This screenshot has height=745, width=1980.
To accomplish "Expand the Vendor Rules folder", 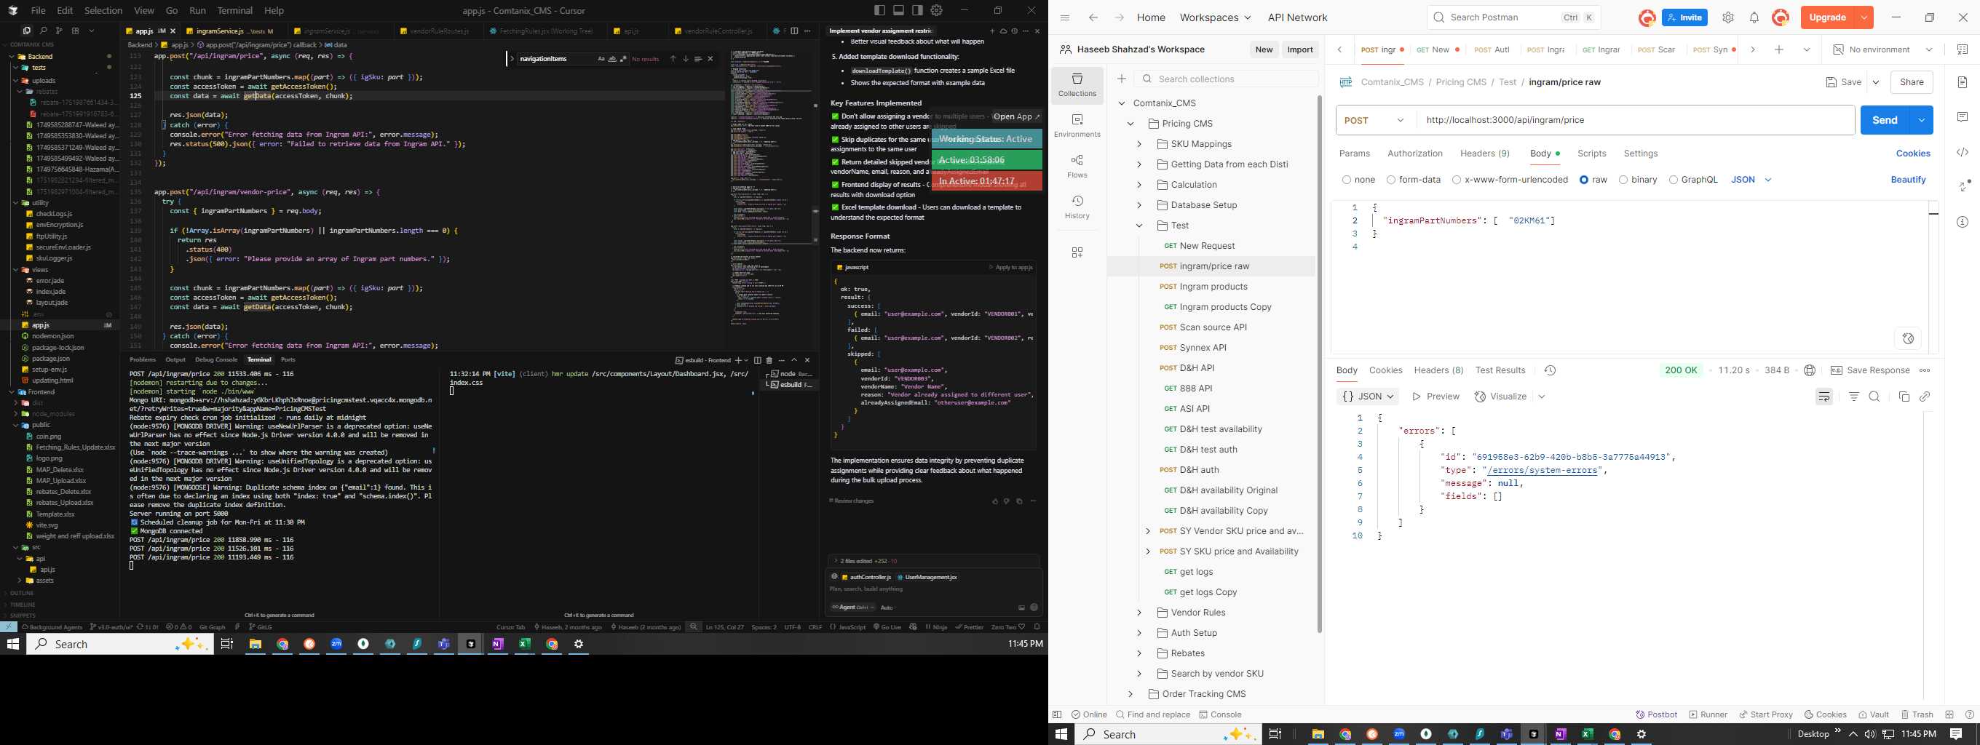I will coord(1139,612).
